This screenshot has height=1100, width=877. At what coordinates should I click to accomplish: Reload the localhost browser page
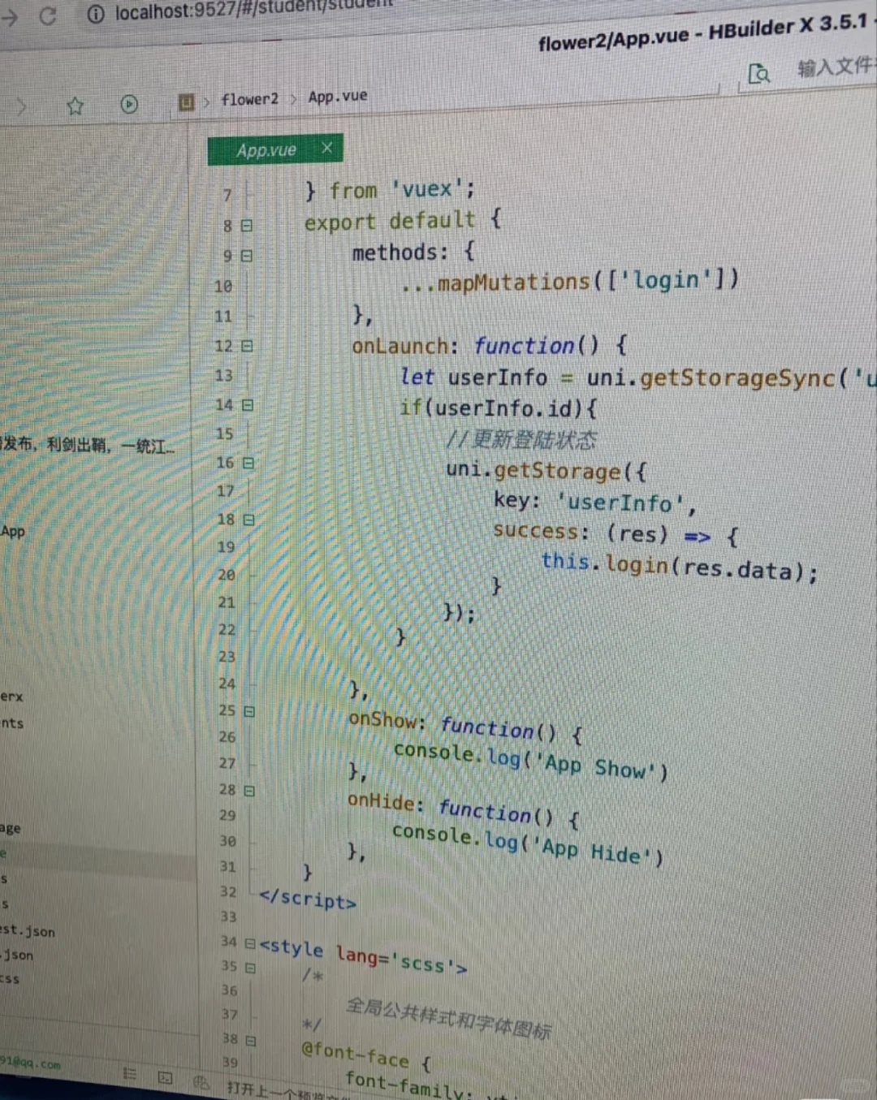pos(48,15)
